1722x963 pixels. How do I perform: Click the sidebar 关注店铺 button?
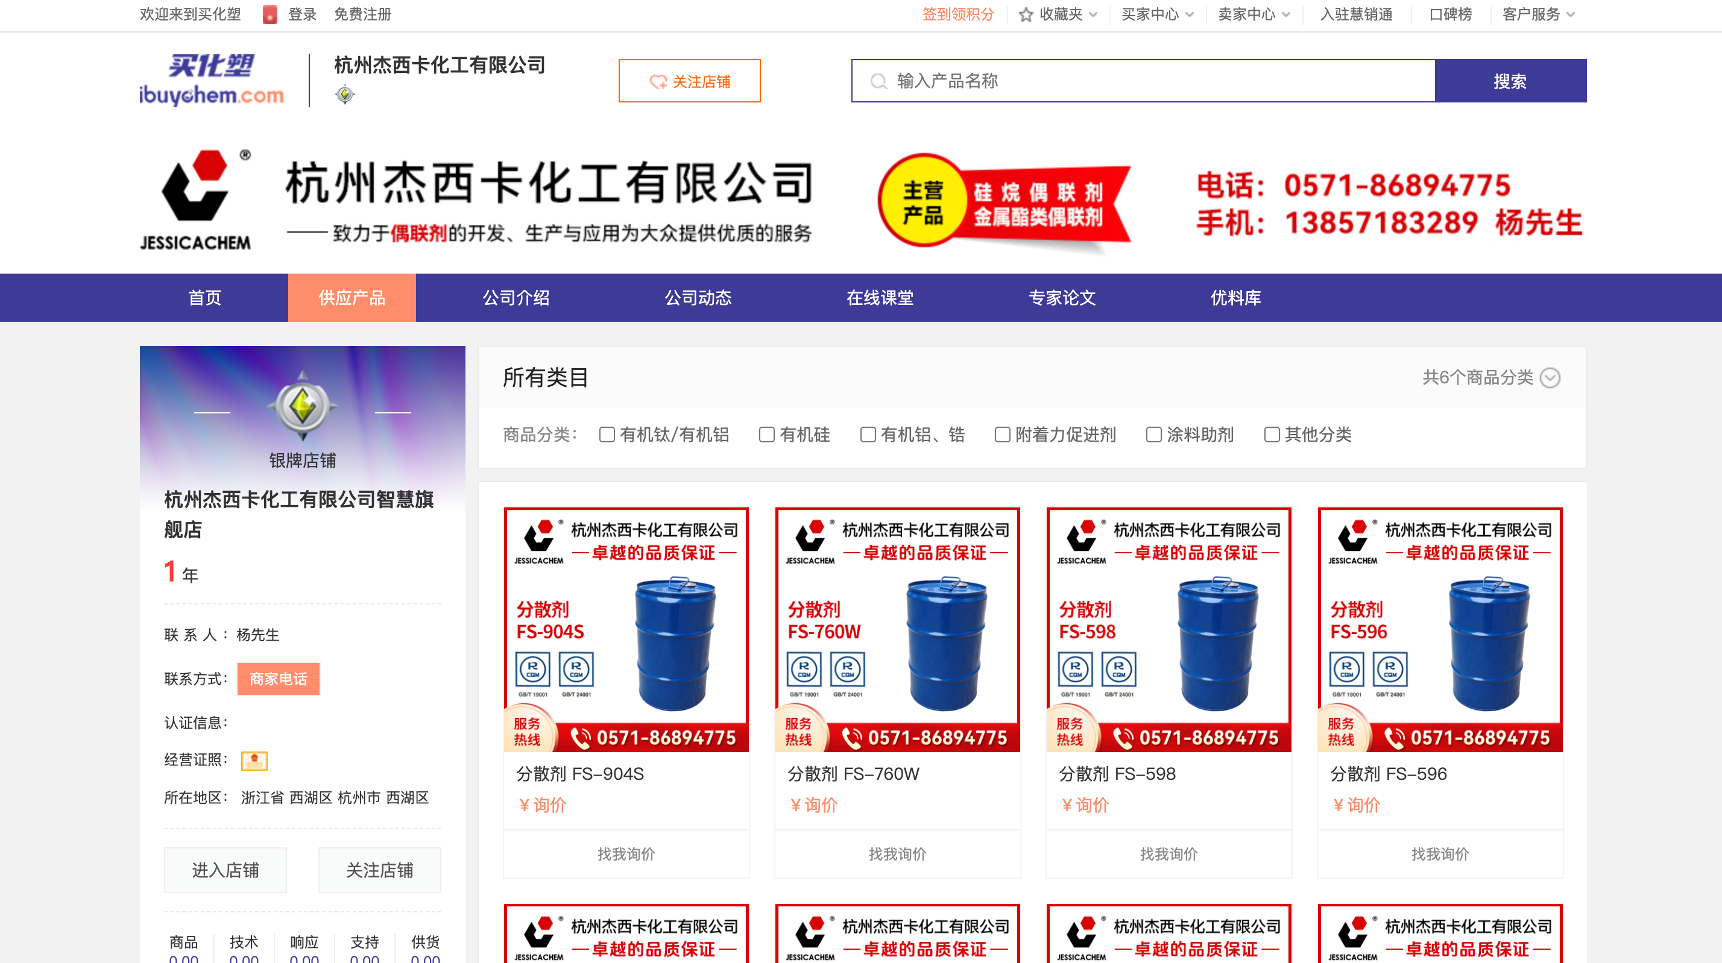click(379, 870)
